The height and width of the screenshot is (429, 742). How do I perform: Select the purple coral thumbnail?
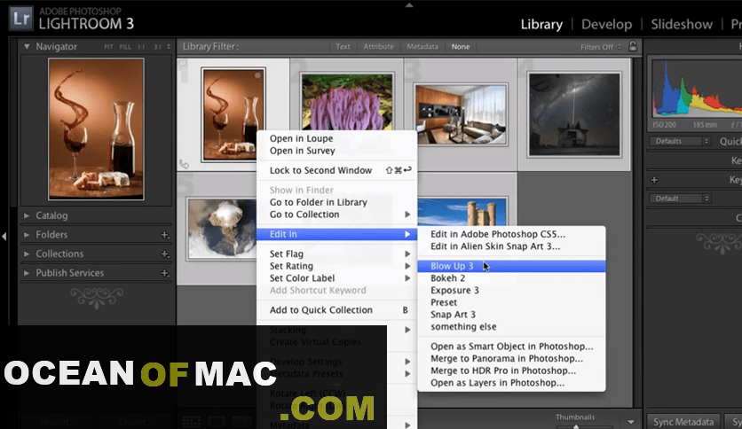(x=347, y=102)
